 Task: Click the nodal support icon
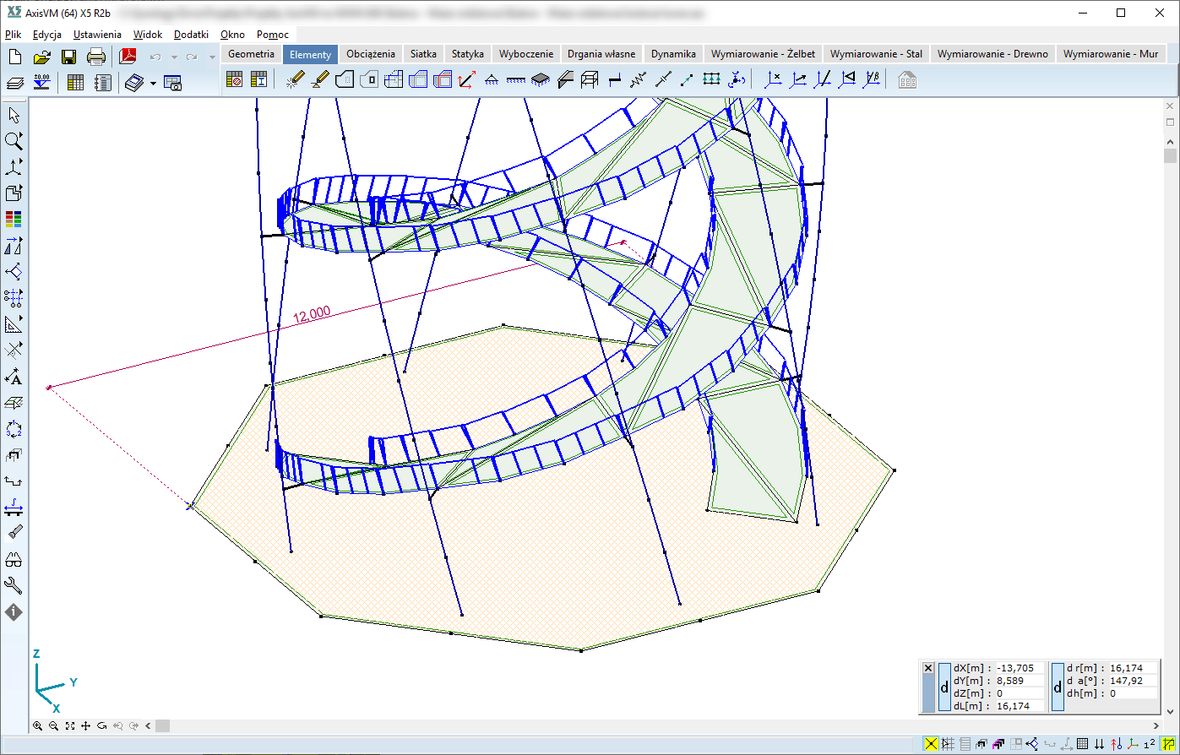(x=491, y=80)
